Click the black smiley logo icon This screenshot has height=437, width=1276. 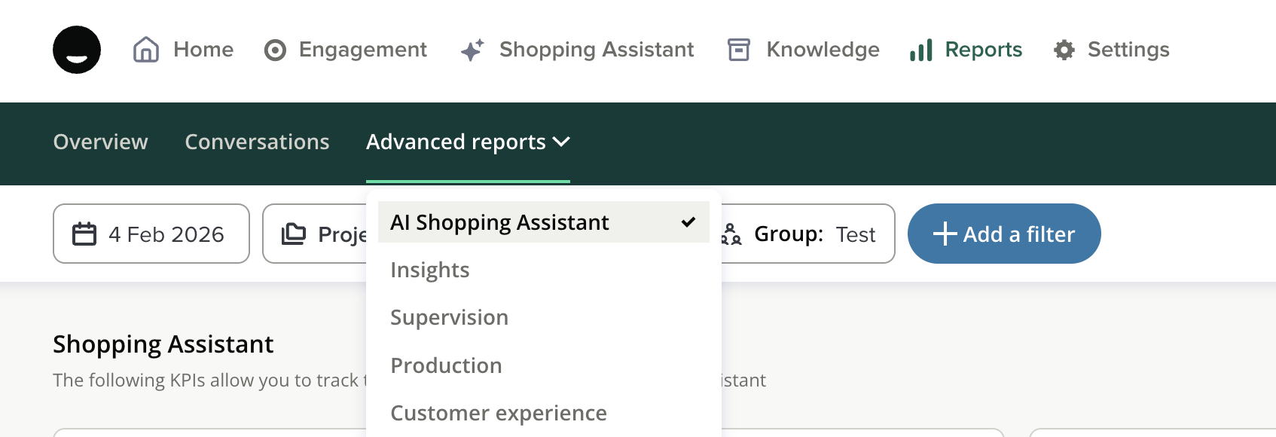click(77, 50)
